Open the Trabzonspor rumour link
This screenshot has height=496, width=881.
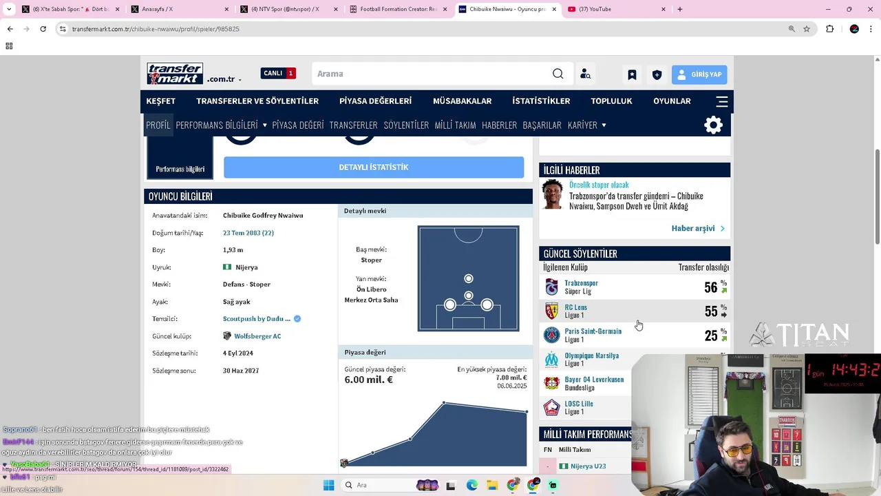(x=581, y=283)
